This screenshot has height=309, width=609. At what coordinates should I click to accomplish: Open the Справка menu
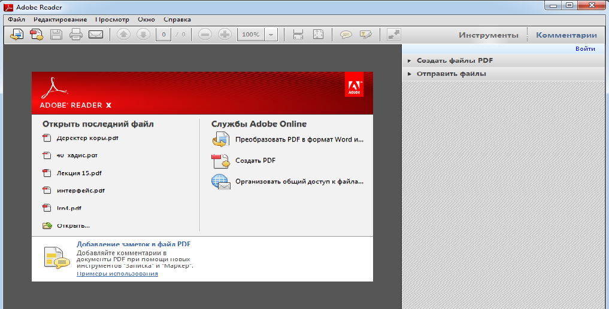click(177, 19)
